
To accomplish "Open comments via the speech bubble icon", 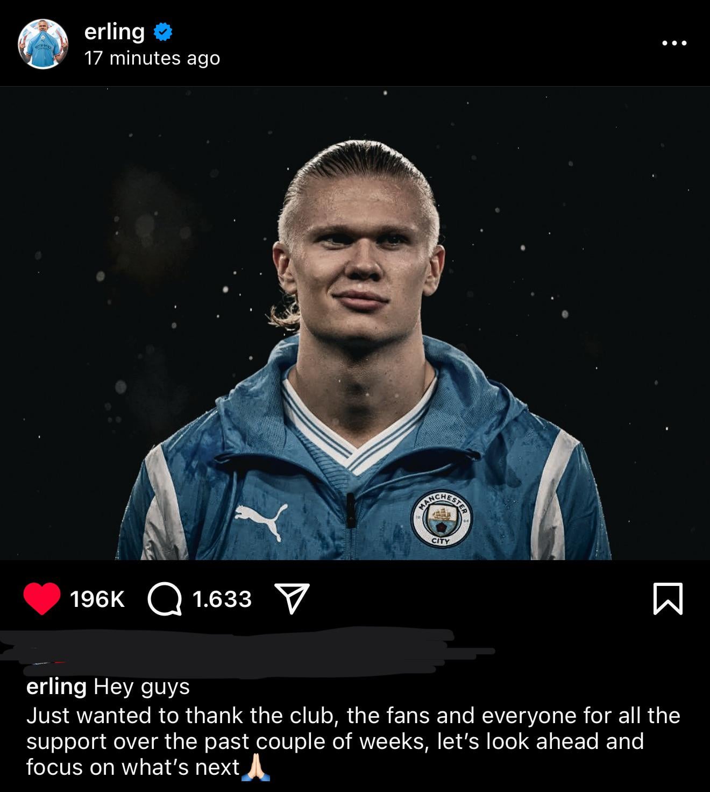I will (x=165, y=599).
